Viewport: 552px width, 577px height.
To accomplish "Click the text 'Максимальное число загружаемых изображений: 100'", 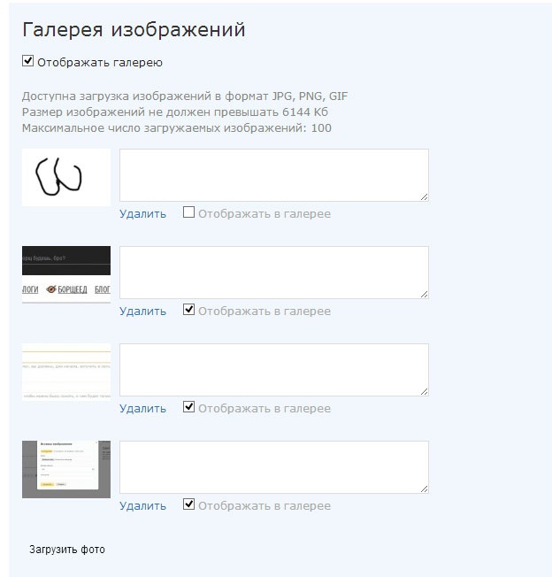I will pyautogui.click(x=177, y=128).
